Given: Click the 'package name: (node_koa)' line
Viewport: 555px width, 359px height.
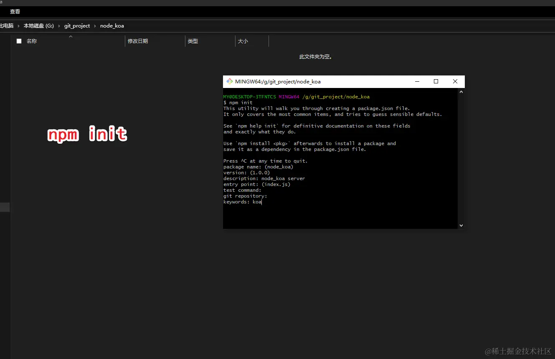Looking at the screenshot, I should coord(258,167).
